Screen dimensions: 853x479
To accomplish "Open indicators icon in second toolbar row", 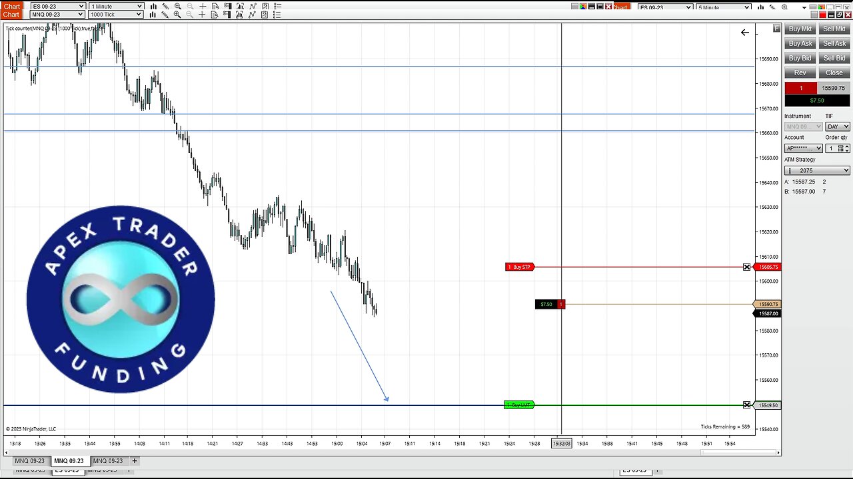I will coord(252,14).
